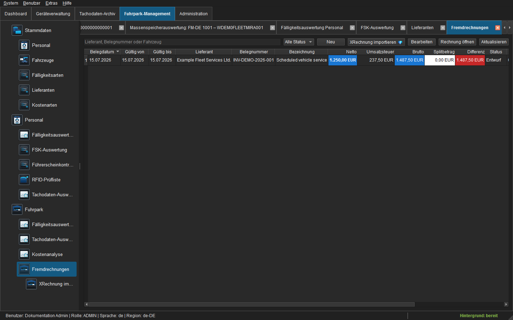Viewport: 513px width, 320px height.
Task: Close the Lieferanten tab
Action: (443, 28)
